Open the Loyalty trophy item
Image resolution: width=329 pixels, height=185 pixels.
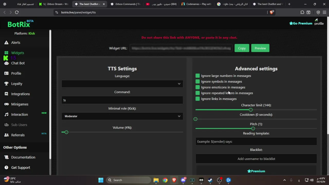pos(17,84)
